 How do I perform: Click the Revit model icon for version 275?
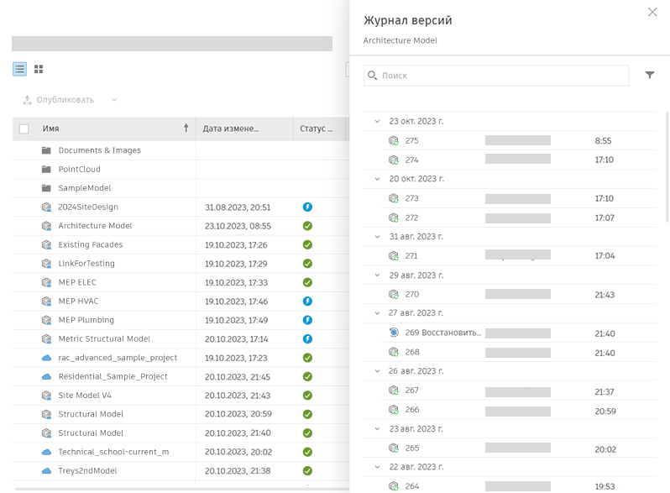pos(394,140)
